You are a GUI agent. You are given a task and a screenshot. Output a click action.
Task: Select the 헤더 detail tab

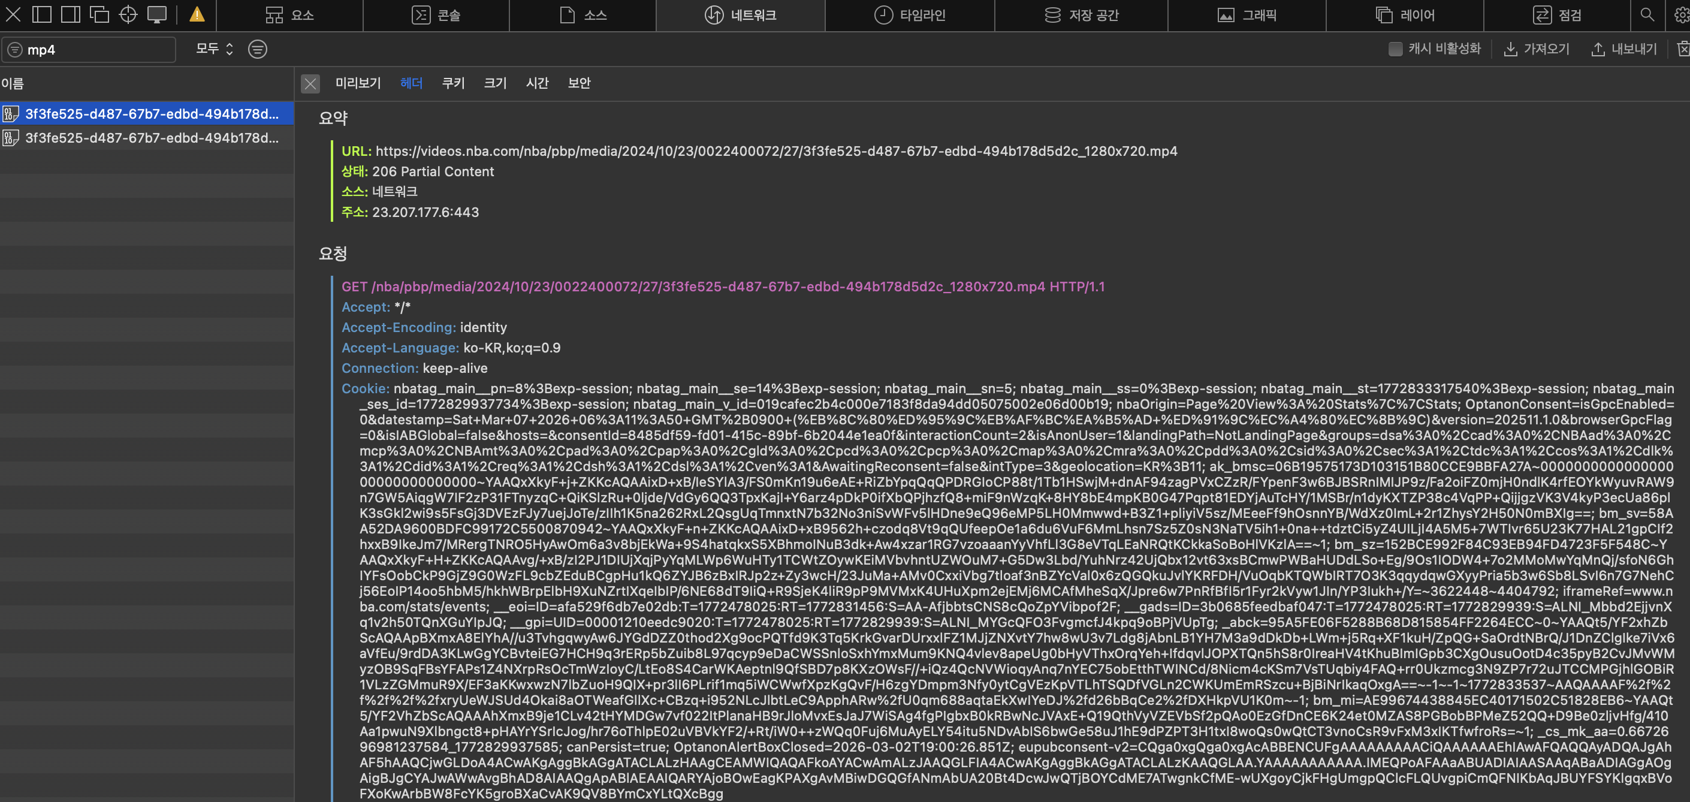pyautogui.click(x=411, y=83)
